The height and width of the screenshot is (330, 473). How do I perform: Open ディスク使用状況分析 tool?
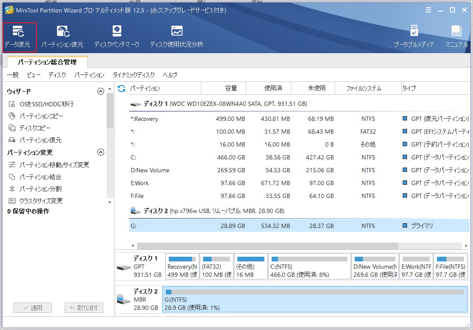[177, 37]
